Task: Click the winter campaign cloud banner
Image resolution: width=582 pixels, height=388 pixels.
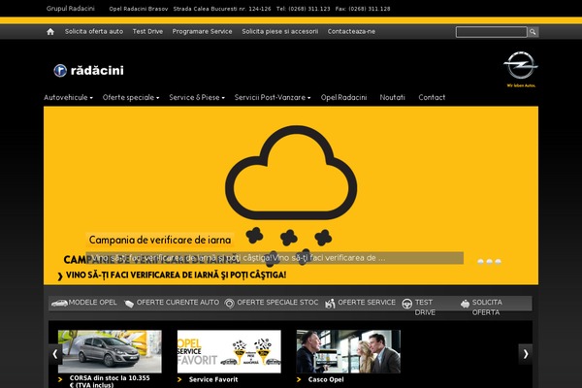Action: [291, 195]
